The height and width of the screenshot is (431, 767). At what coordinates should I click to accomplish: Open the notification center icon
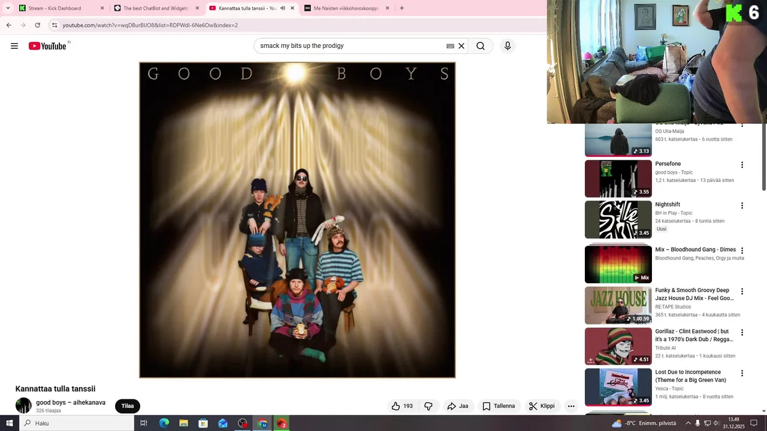coord(754,423)
